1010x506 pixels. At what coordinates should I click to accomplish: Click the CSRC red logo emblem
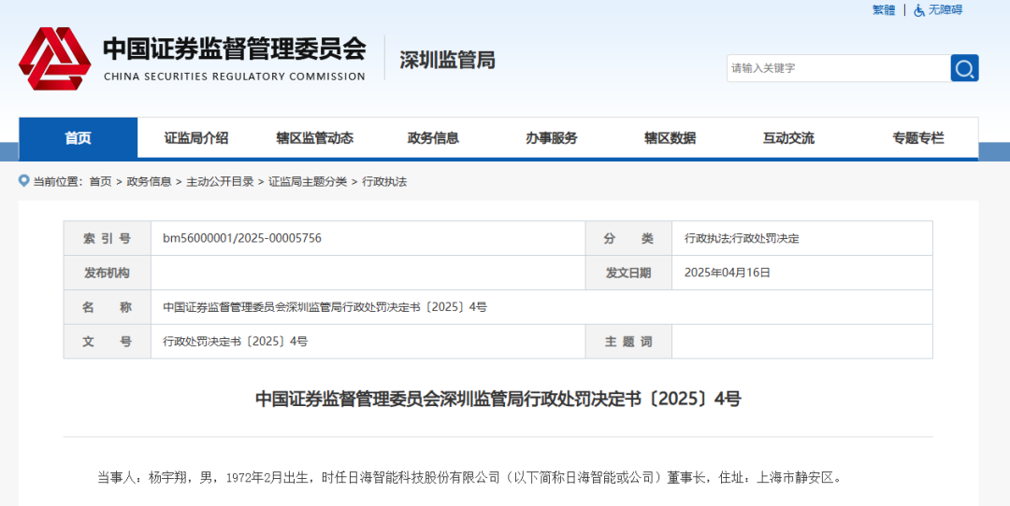(55, 59)
